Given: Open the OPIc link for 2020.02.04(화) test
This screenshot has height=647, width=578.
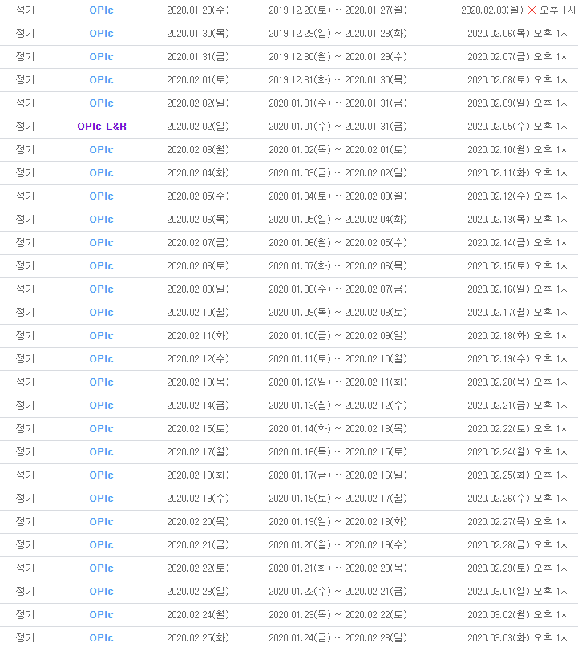Looking at the screenshot, I should tap(102, 172).
